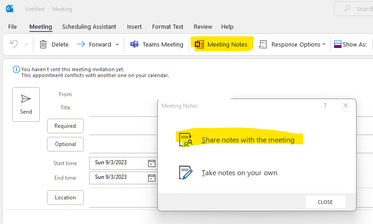The height and width of the screenshot is (224, 373).
Task: Select the Meeting ribbon tab
Action: pyautogui.click(x=41, y=26)
